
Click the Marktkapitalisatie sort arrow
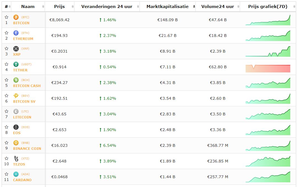pyautogui.click(x=194, y=7)
